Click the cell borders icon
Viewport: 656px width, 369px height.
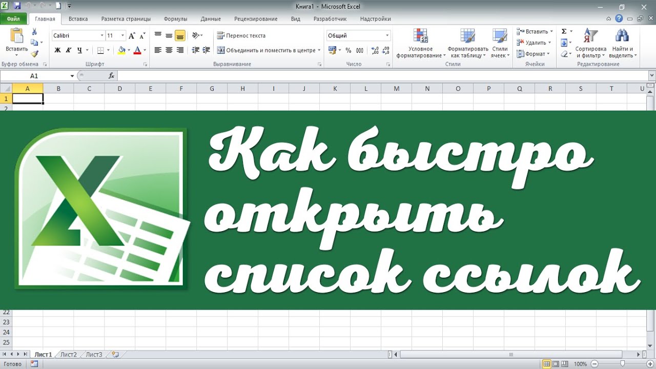point(100,50)
